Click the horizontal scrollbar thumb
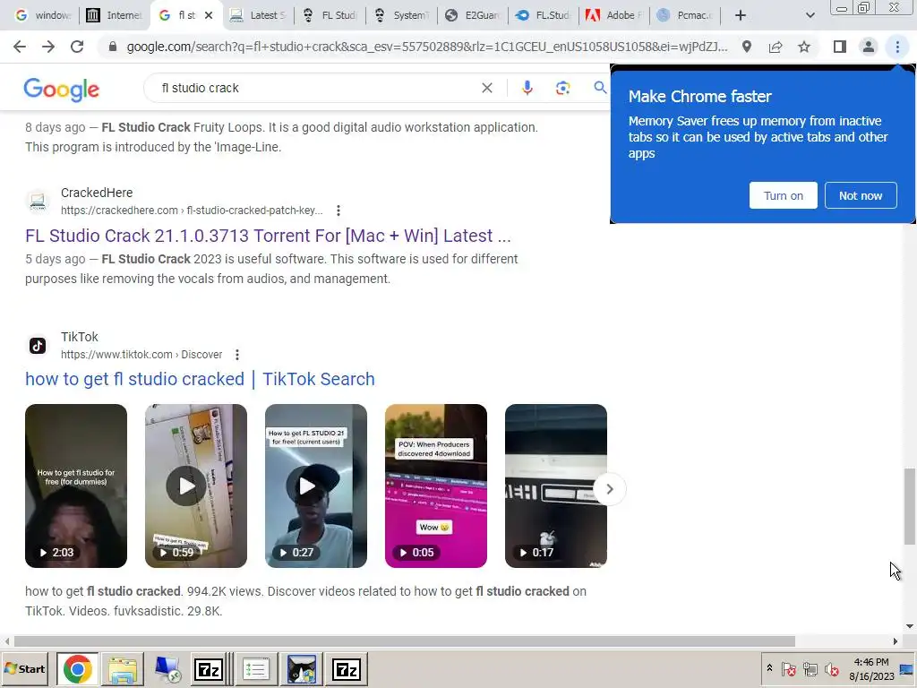 pyautogui.click(x=404, y=641)
